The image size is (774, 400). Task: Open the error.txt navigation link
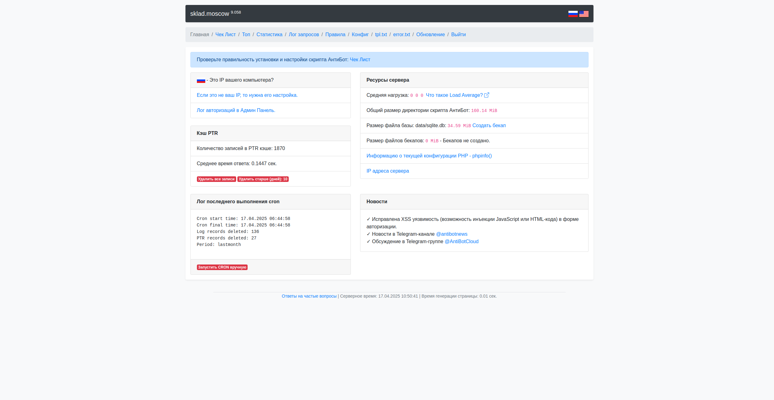[x=401, y=35]
